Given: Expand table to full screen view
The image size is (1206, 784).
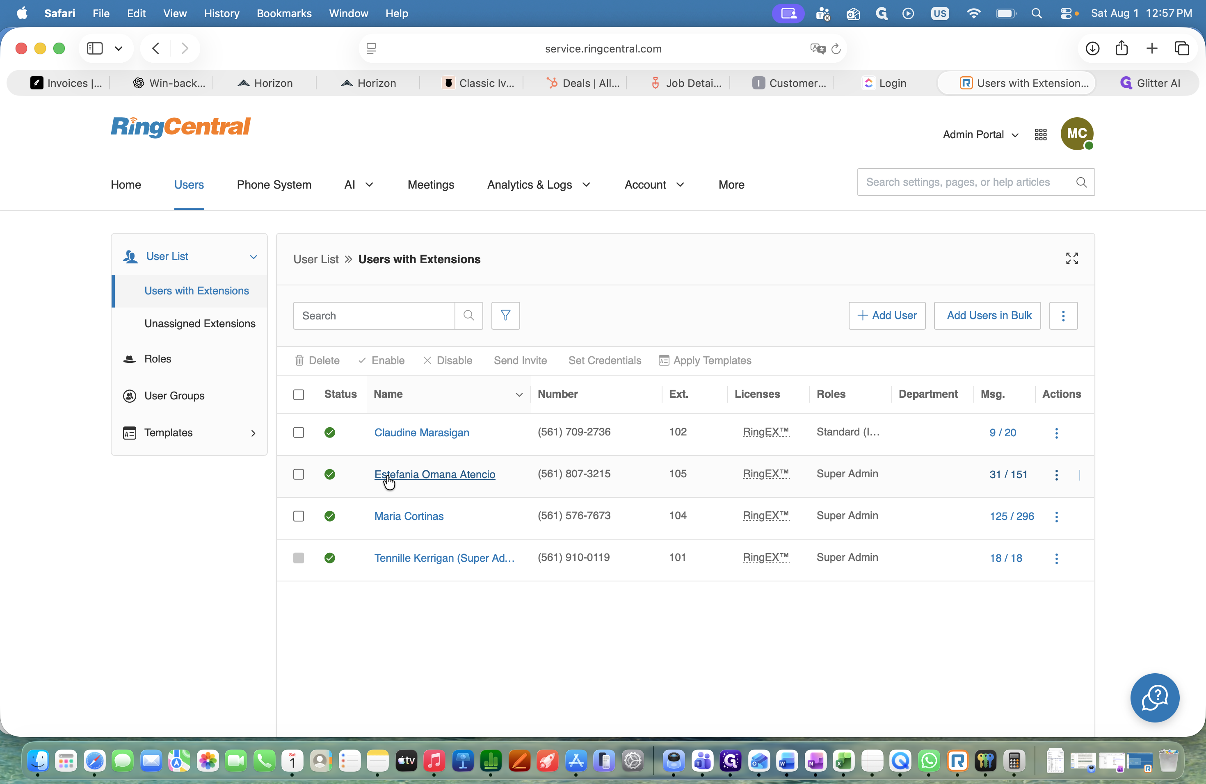Looking at the screenshot, I should 1072,259.
